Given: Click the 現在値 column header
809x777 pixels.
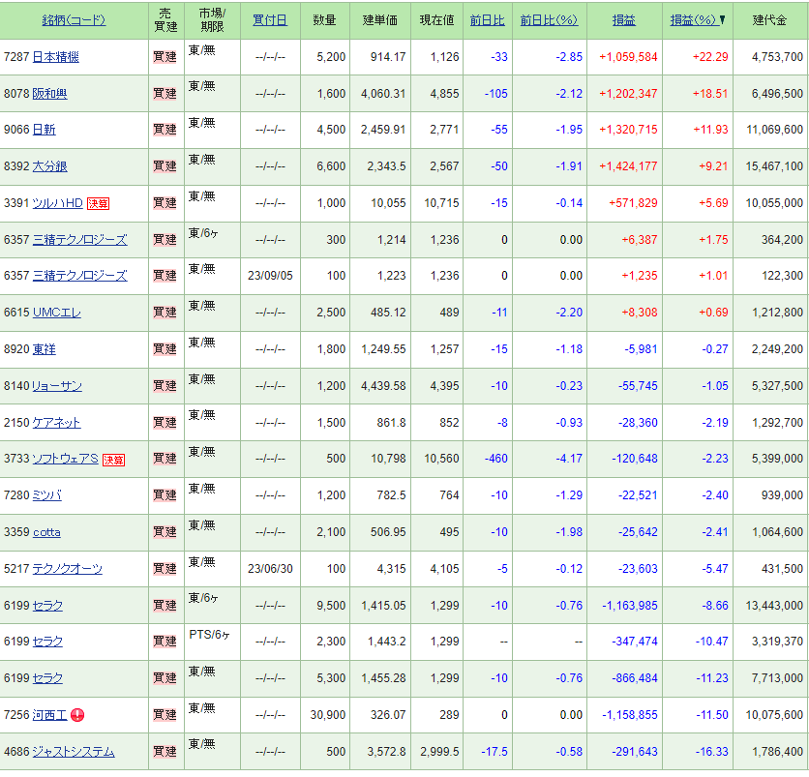Looking at the screenshot, I should tap(437, 20).
